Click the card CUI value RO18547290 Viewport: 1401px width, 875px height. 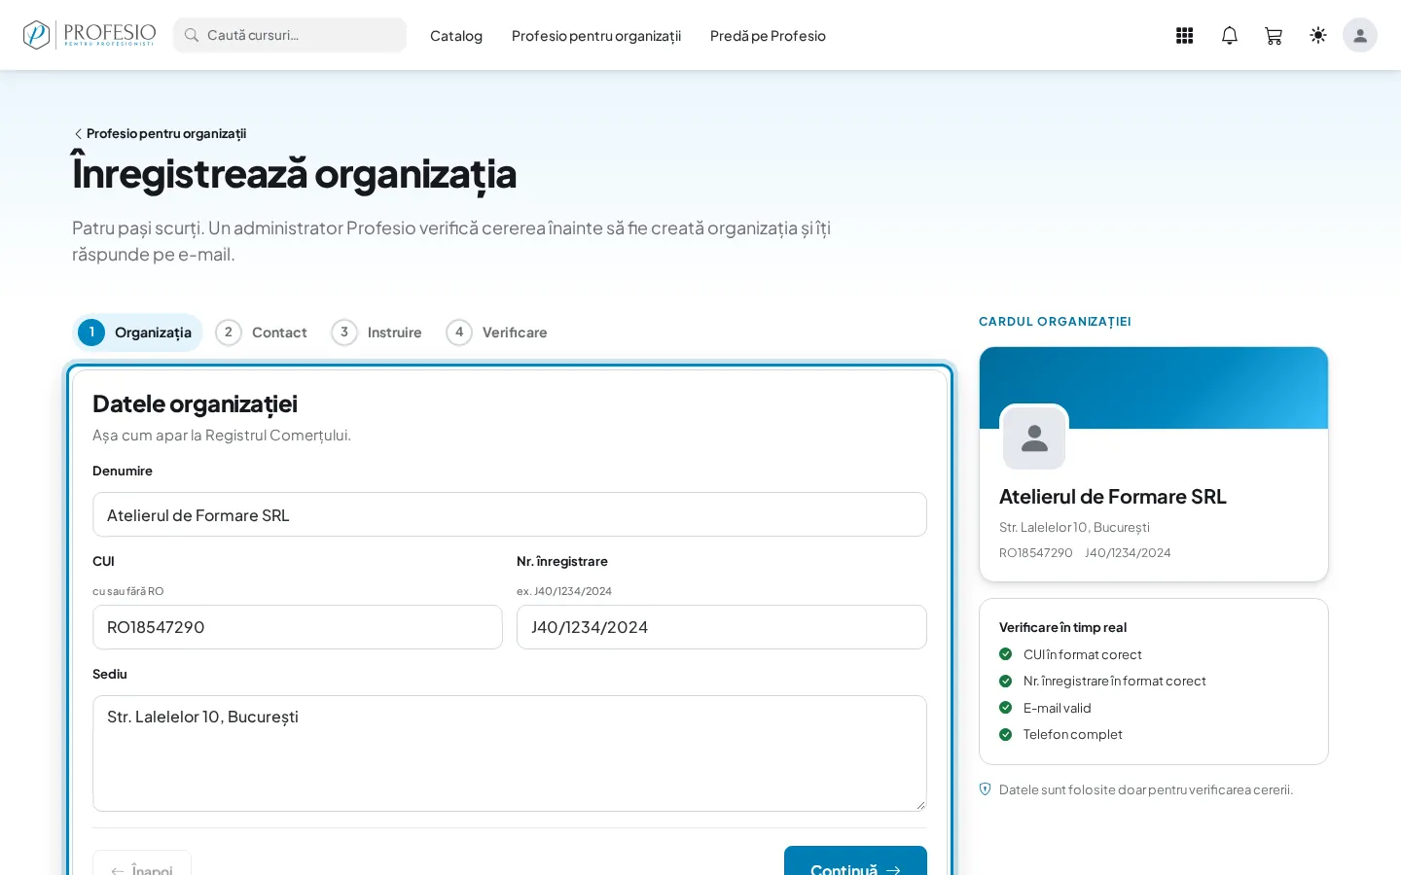point(1036,552)
